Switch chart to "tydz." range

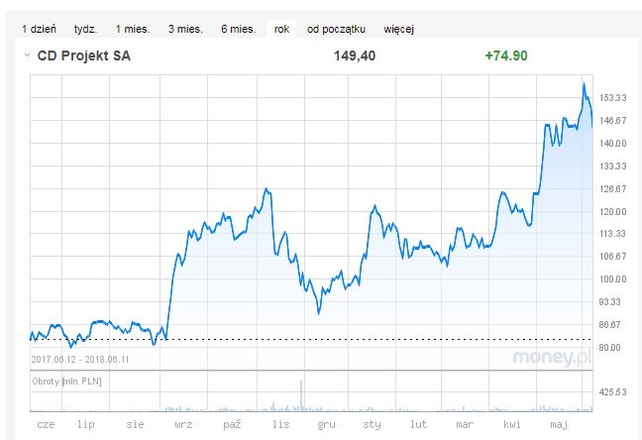click(85, 30)
